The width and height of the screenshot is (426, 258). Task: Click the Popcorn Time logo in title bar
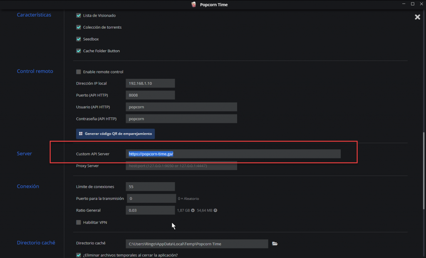tap(193, 5)
